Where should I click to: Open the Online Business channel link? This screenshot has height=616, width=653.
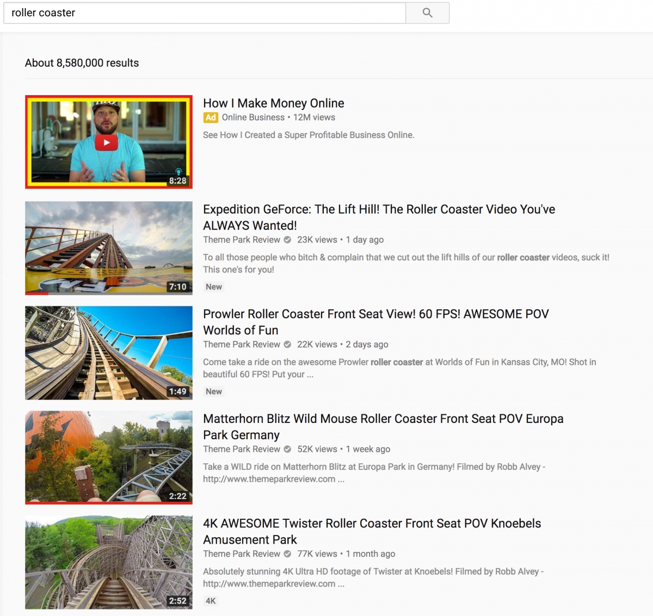253,117
